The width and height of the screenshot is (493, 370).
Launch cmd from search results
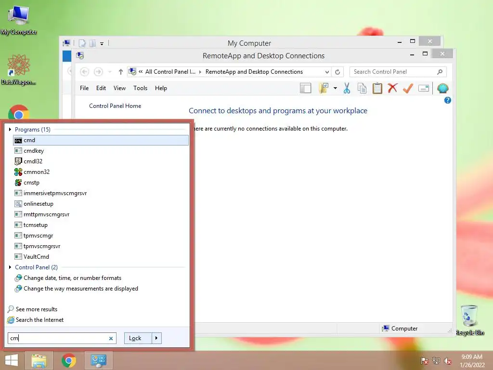coord(101,140)
